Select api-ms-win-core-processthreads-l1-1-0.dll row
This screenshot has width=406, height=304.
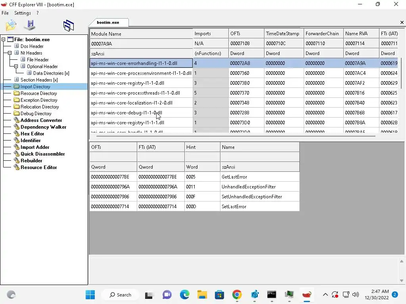point(243,93)
